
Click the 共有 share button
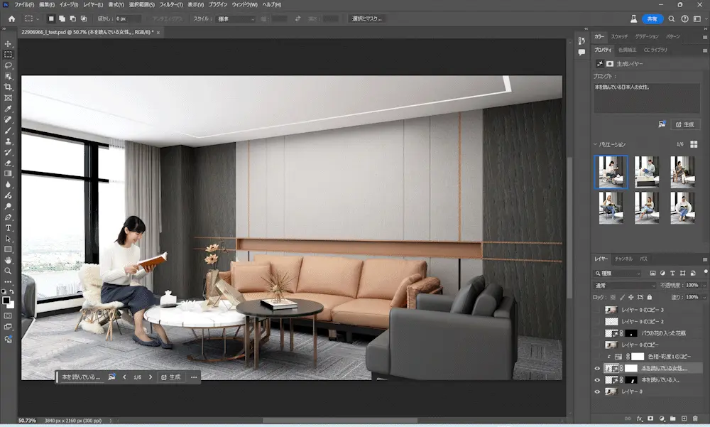[652, 18]
